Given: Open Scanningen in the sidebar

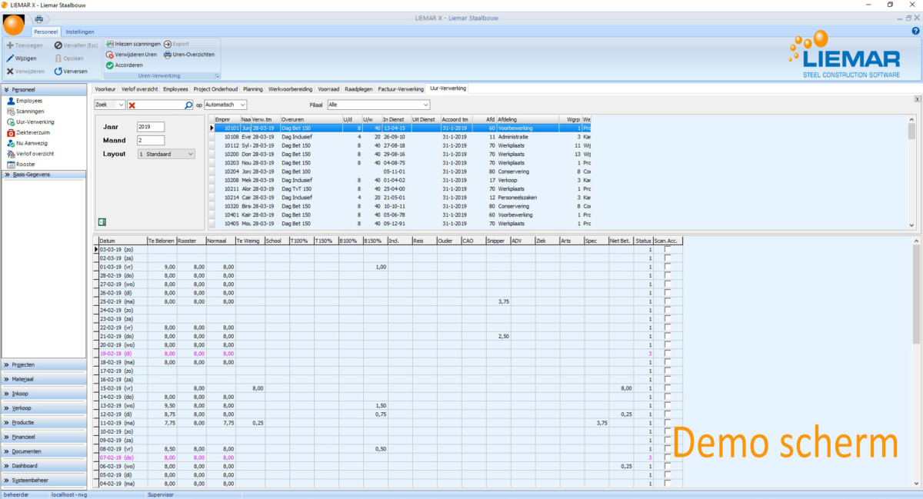Looking at the screenshot, I should (25, 111).
